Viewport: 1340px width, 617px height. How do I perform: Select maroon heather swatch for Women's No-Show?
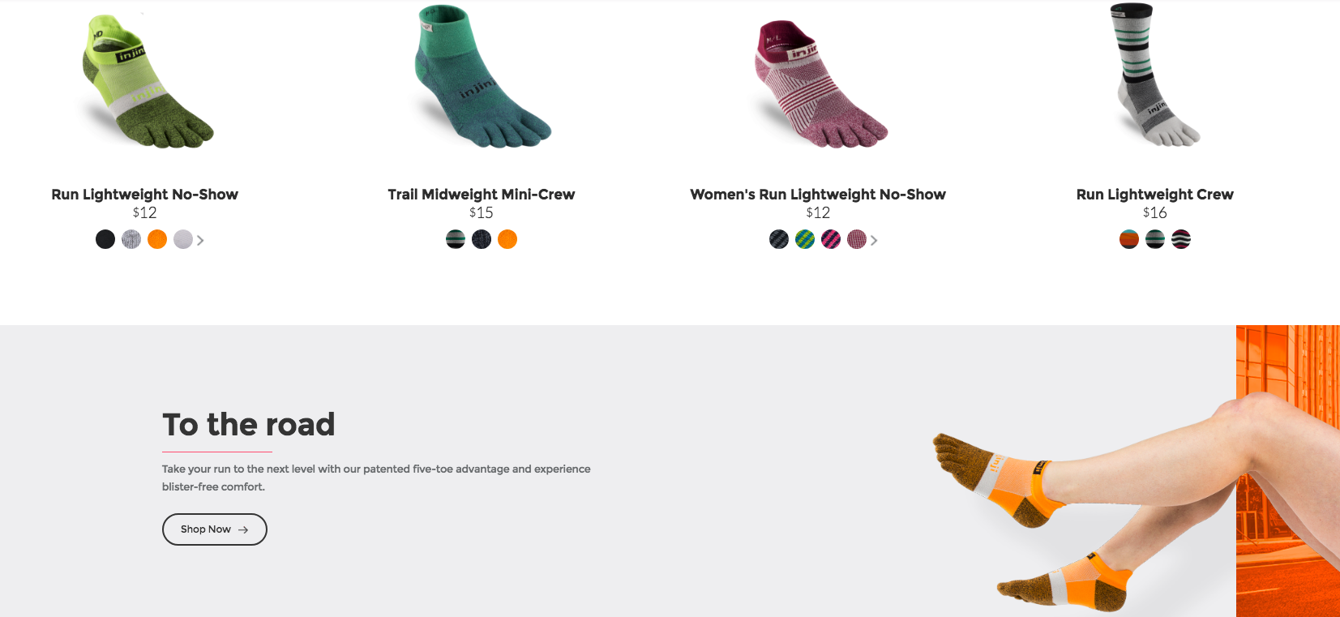pos(857,239)
